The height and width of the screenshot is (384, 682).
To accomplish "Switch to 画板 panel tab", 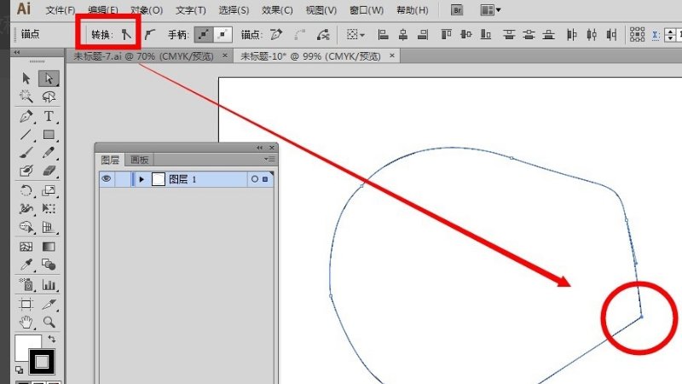I will [139, 160].
